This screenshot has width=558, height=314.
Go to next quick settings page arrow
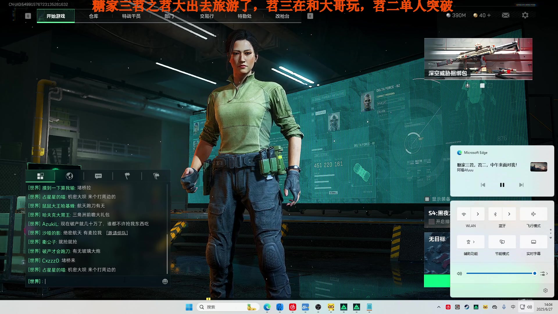550,238
